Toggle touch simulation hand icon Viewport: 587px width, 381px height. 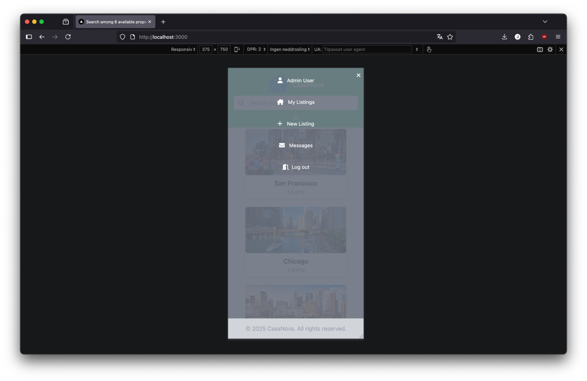[429, 49]
